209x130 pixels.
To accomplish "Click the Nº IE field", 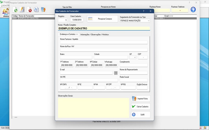I will (x=85, y=88).
